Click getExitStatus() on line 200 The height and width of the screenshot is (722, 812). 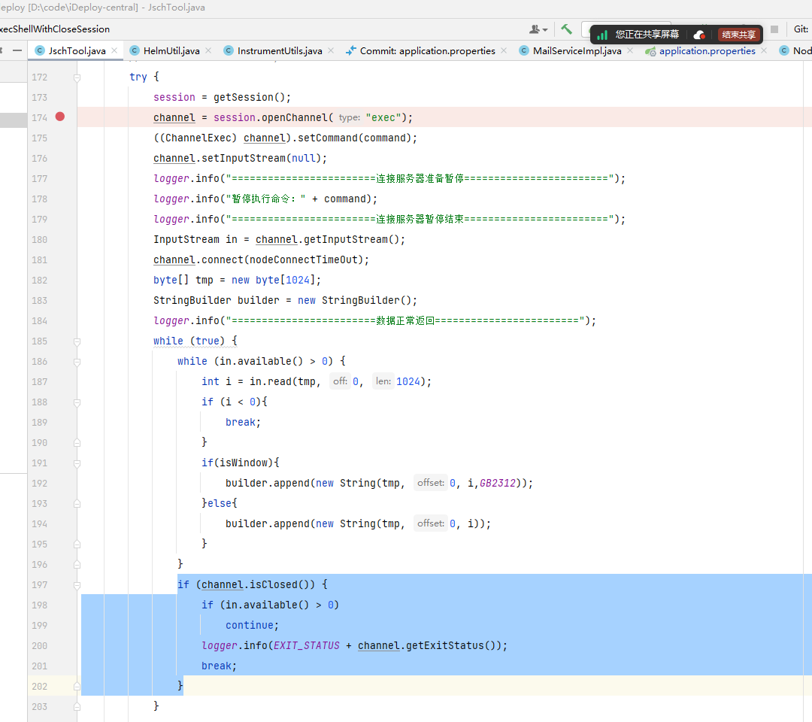pos(452,645)
